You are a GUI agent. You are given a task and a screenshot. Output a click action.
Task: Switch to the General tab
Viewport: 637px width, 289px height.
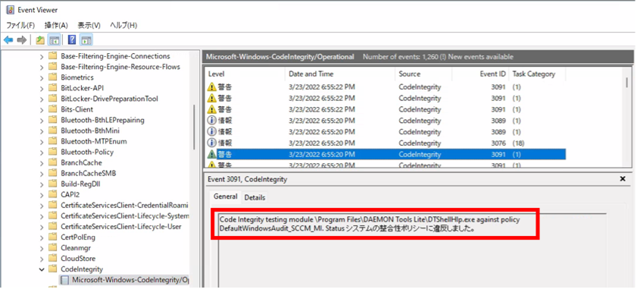[226, 196]
